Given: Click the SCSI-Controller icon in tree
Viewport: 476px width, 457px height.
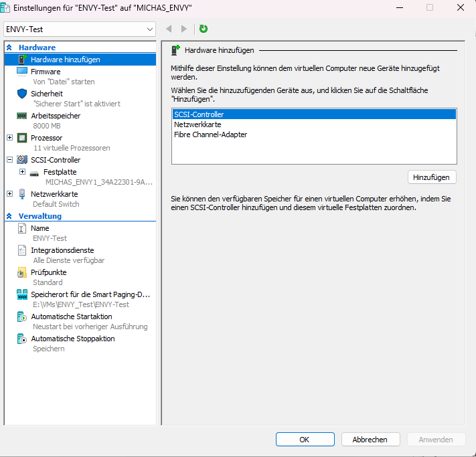Looking at the screenshot, I should pyautogui.click(x=22, y=160).
